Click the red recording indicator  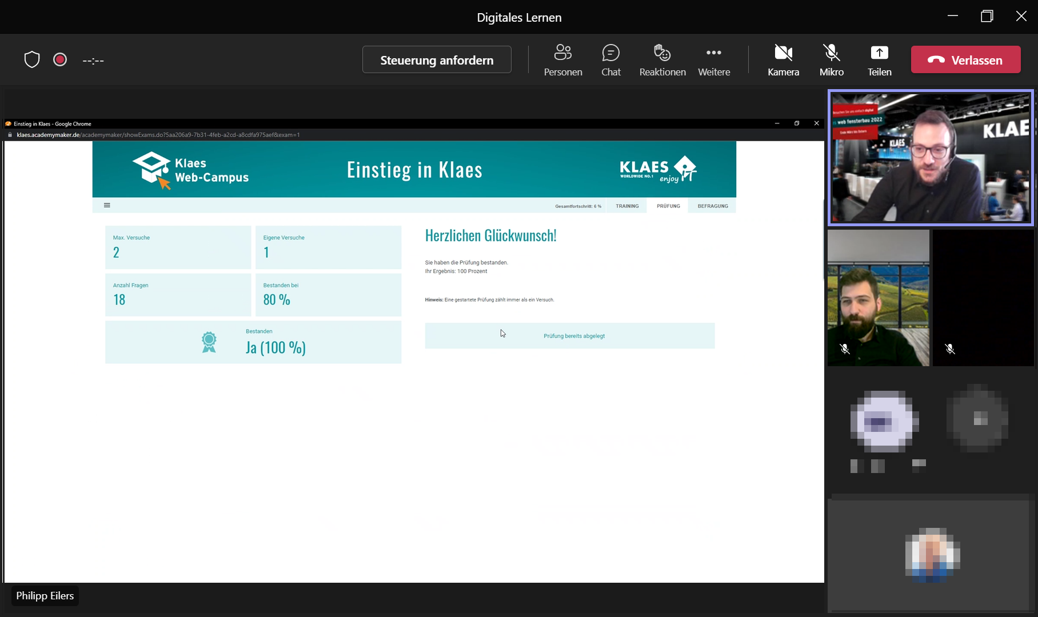[x=60, y=59]
